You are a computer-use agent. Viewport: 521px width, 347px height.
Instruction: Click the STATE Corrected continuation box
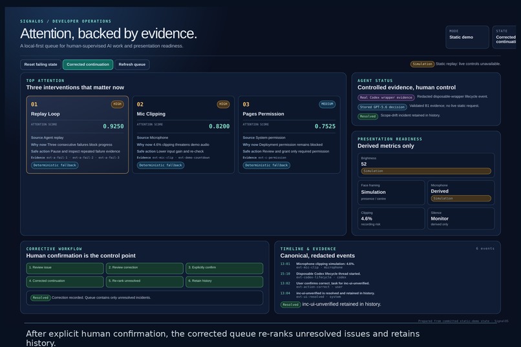(504, 37)
